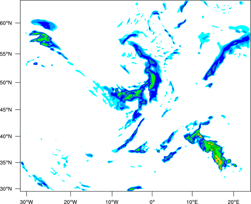Click the 50°N latitude label

coord(6,83)
